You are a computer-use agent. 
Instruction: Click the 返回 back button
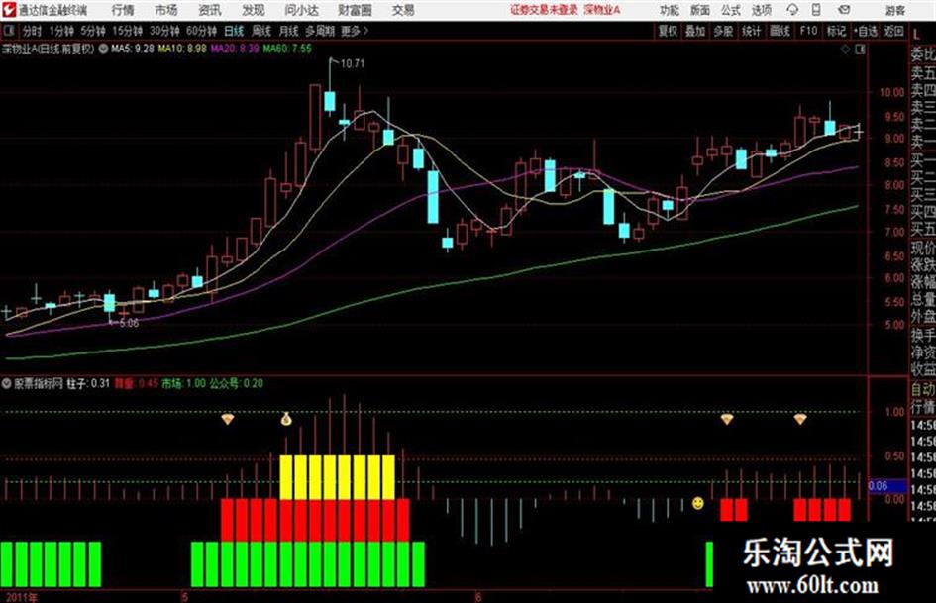click(x=893, y=31)
